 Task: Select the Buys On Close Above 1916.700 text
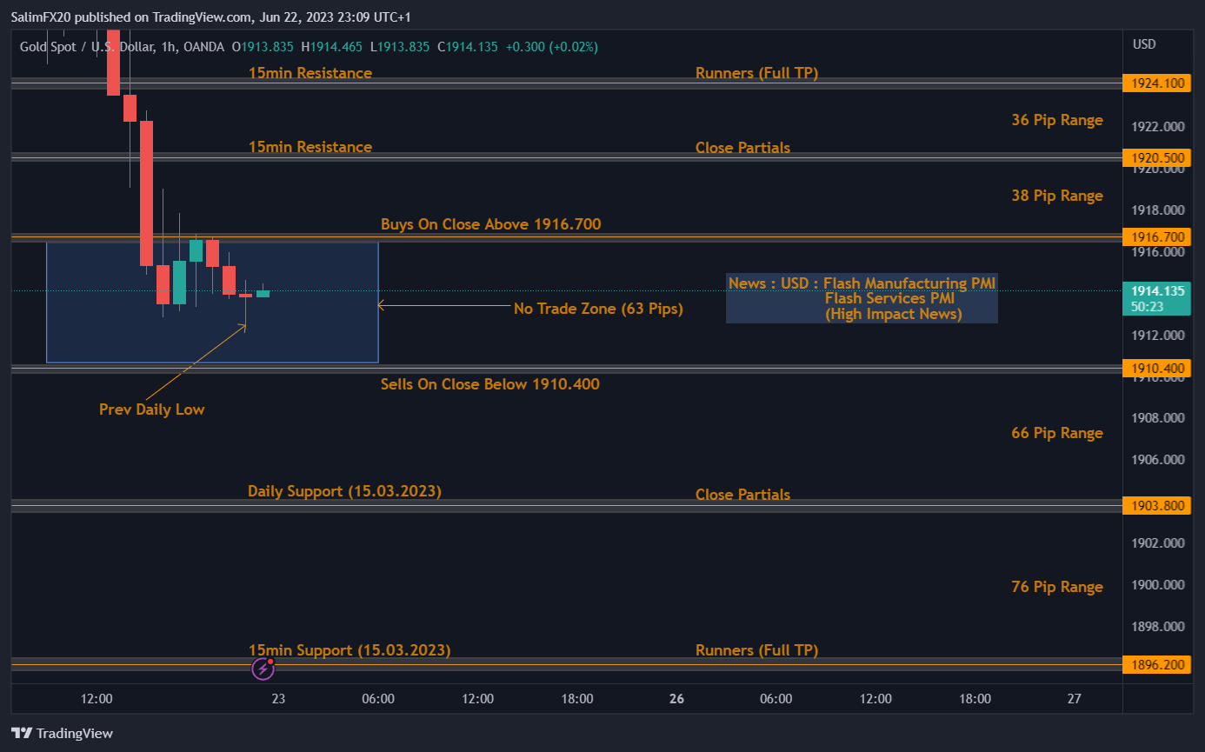click(x=491, y=223)
